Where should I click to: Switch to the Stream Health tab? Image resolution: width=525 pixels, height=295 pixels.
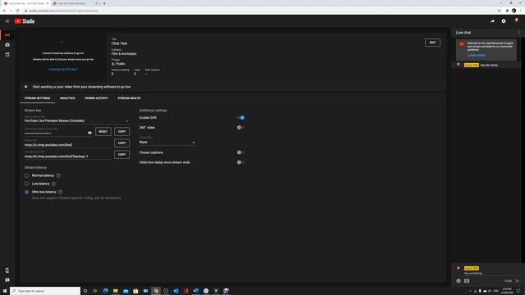click(130, 98)
